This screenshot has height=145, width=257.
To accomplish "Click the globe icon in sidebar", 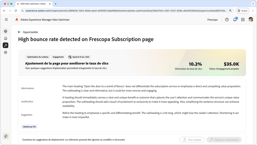I will (x=5, y=31).
